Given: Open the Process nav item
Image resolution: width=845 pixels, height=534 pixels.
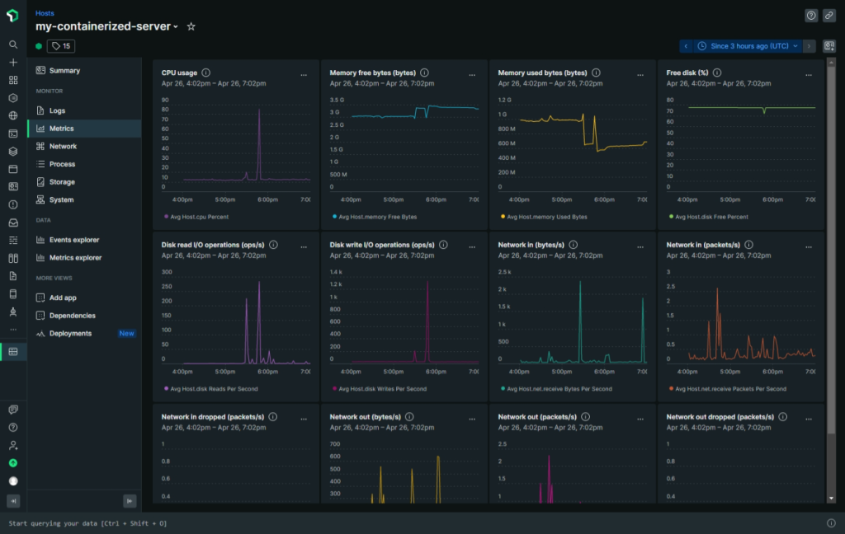Looking at the screenshot, I should coord(85,164).
